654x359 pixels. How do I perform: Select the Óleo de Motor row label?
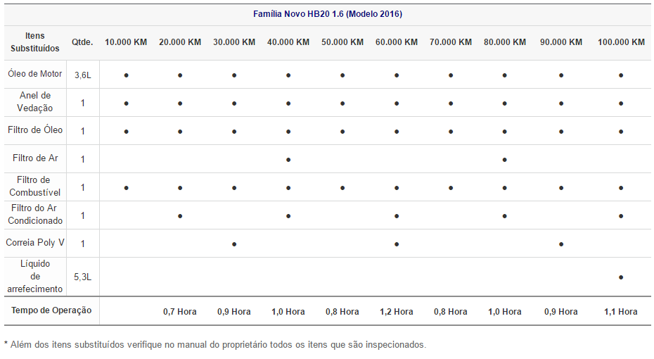coord(34,74)
